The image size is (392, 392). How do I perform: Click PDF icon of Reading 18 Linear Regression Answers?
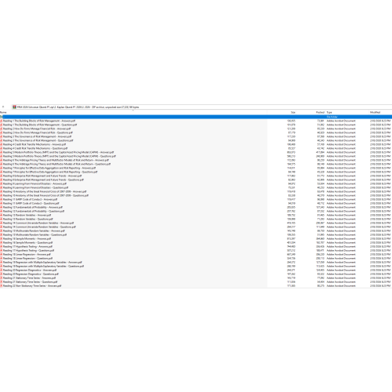(x=2, y=254)
